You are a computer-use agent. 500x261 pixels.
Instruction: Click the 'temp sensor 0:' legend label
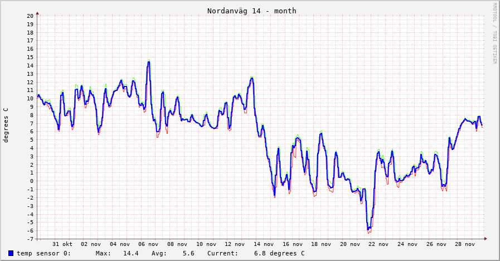[43, 254]
